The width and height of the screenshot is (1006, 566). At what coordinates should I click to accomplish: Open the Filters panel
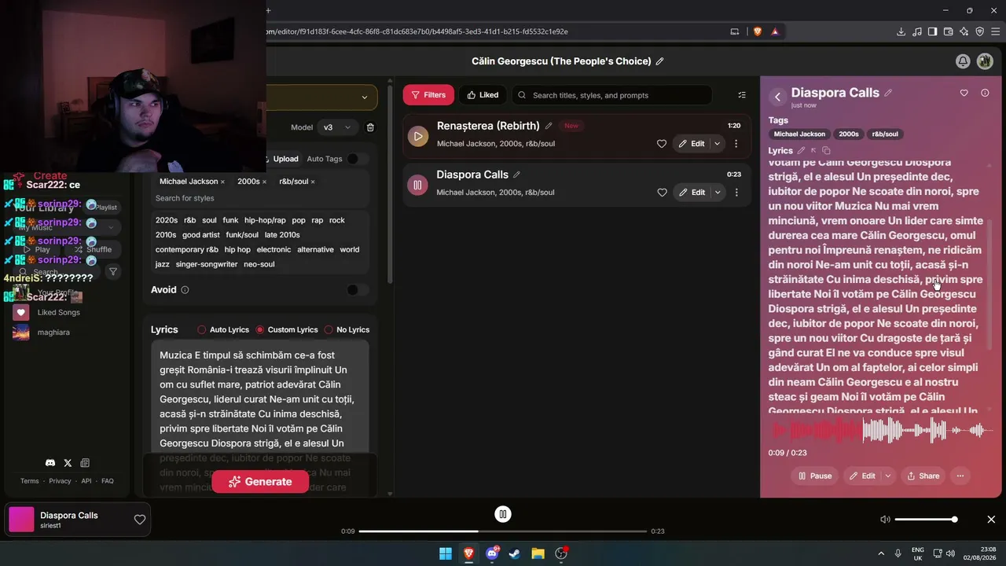pyautogui.click(x=428, y=95)
